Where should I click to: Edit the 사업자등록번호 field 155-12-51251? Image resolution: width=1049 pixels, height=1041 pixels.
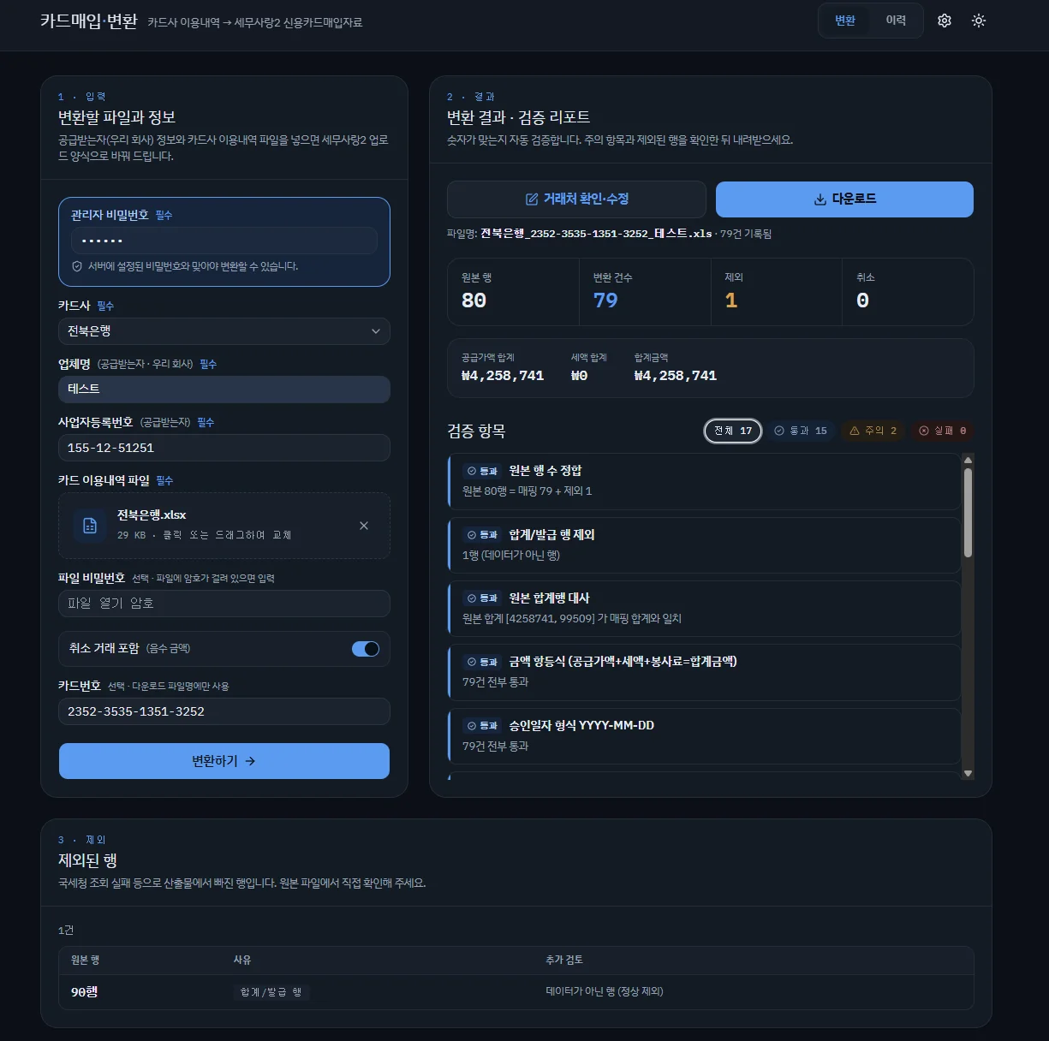coord(224,448)
